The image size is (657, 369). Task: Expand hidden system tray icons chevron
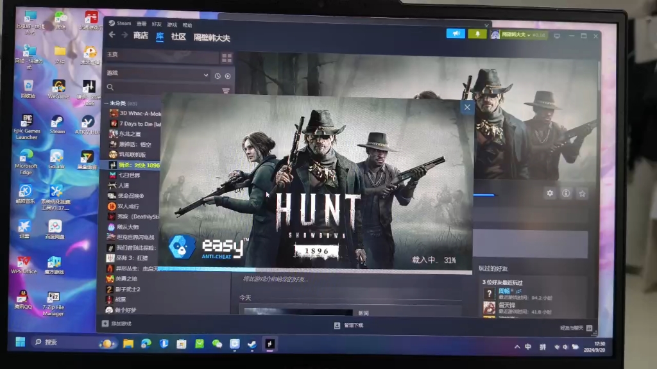tap(517, 347)
